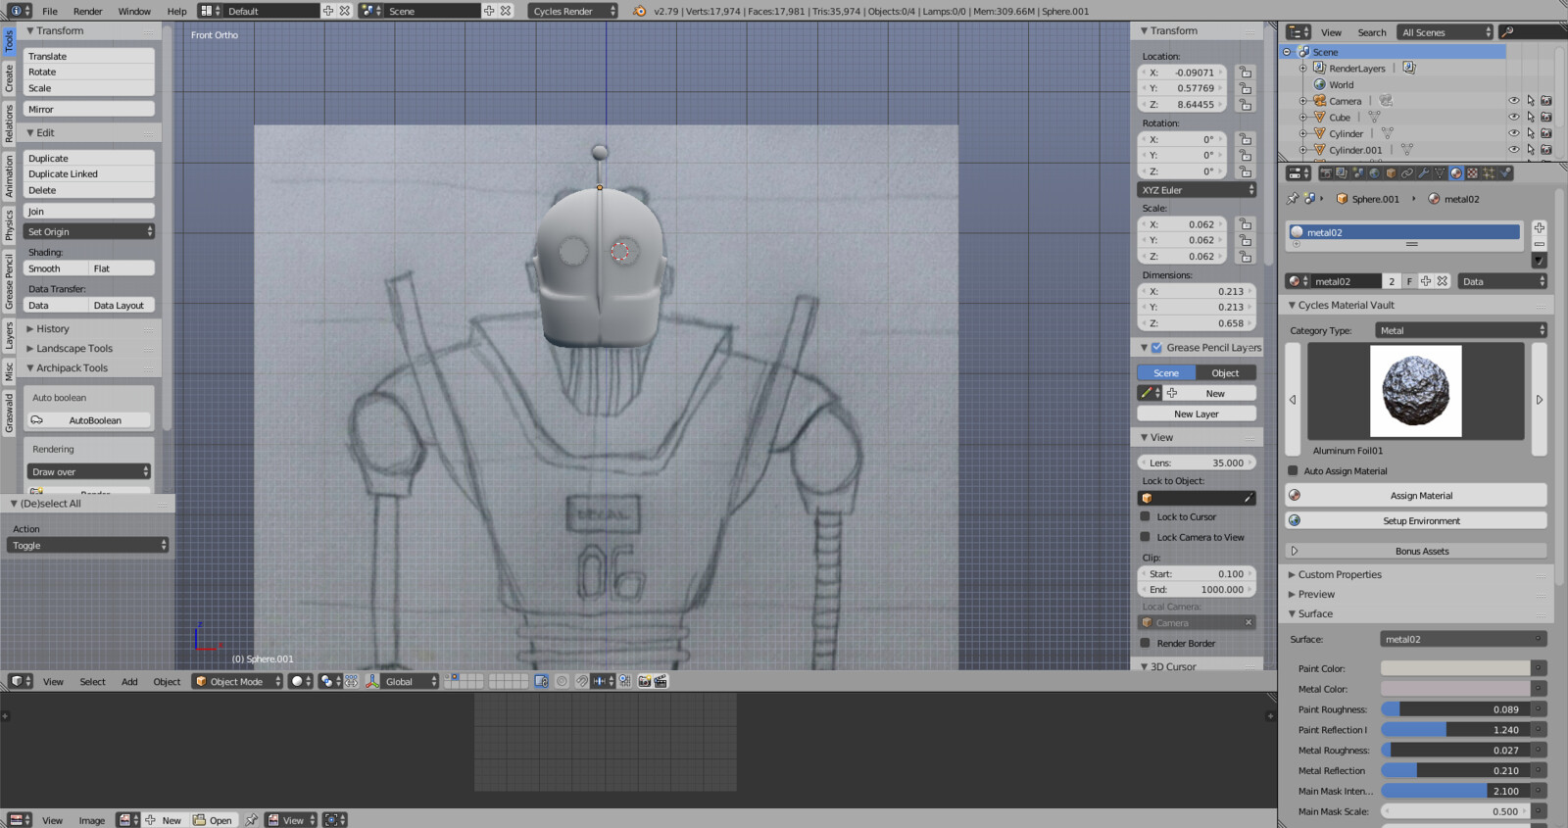Open the Render properties tab icon
Screen dimensions: 1568x828
pyautogui.click(x=1326, y=173)
